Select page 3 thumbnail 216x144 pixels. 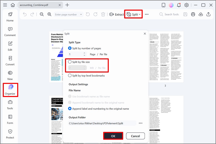point(166,57)
